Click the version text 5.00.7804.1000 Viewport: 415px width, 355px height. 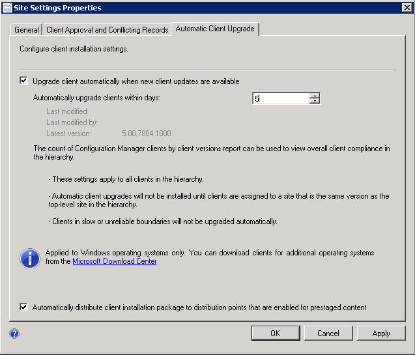(x=147, y=134)
